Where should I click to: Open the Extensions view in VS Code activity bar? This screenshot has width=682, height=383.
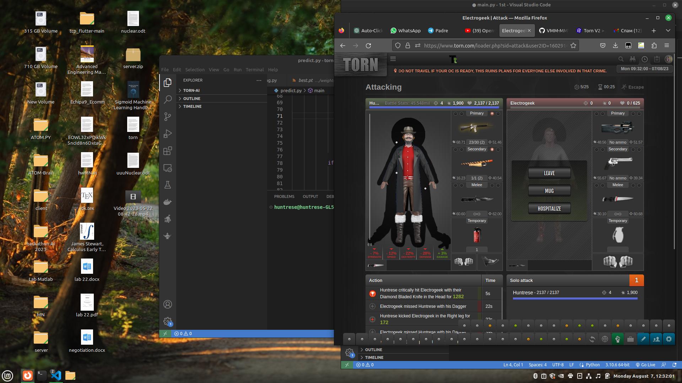(x=168, y=151)
